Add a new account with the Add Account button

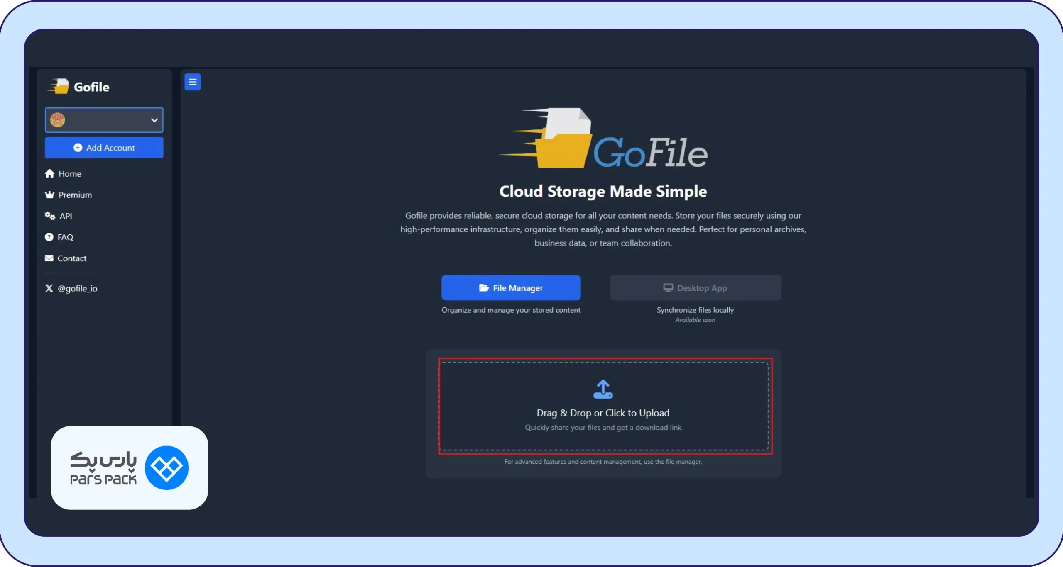(x=104, y=148)
